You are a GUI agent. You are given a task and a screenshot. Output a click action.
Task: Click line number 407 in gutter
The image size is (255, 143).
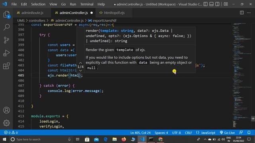click(21, 86)
